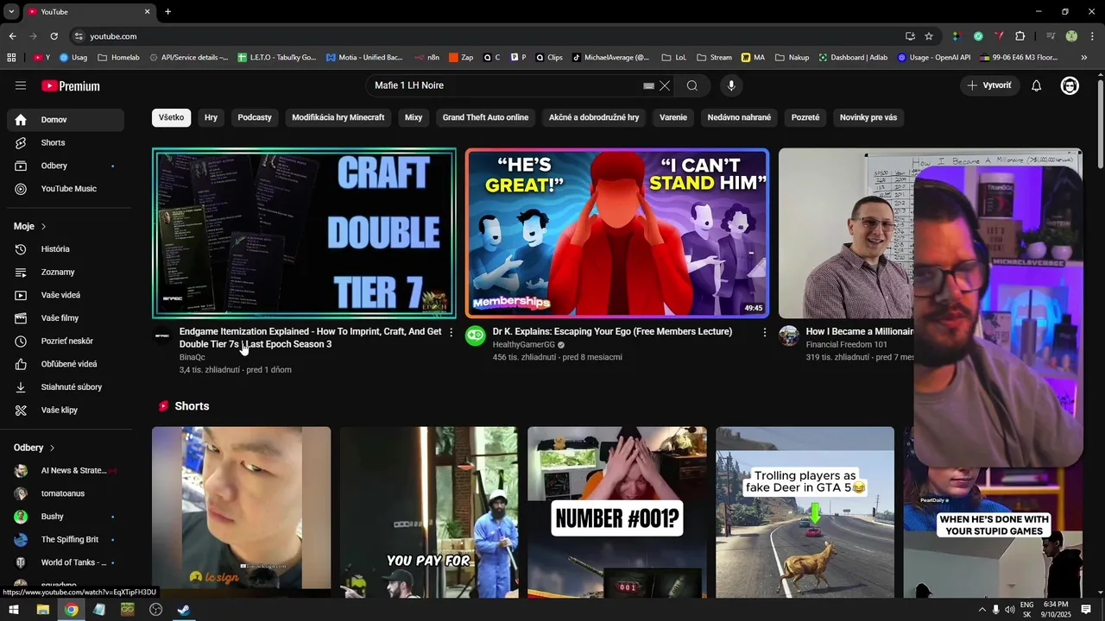This screenshot has height=621, width=1105.
Task: Open Pozrieť neskôr list
Action: pos(66,341)
